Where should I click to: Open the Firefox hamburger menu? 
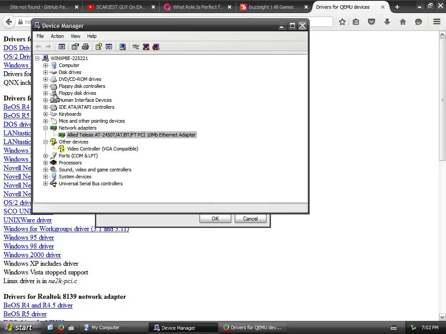pyautogui.click(x=437, y=22)
